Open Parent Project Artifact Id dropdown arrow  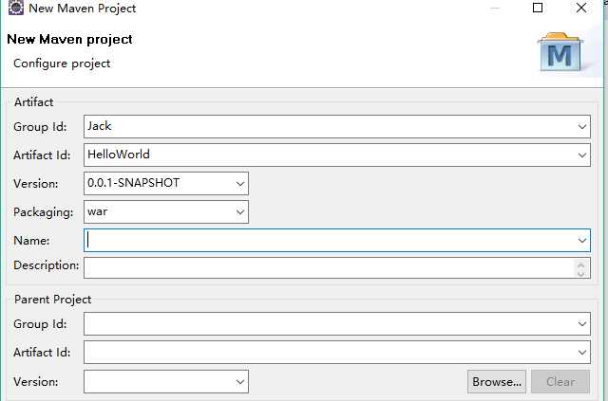(582, 353)
